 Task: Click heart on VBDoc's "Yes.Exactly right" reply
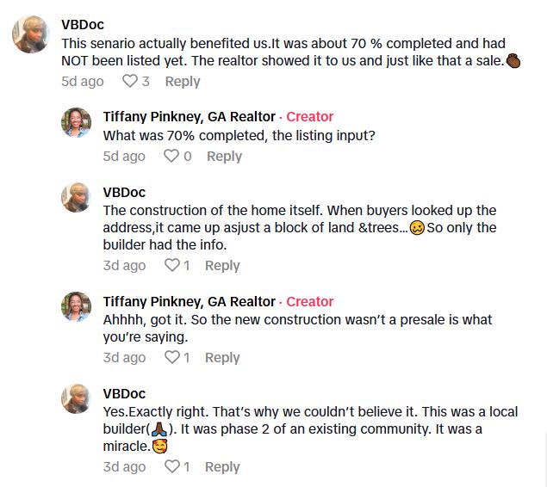point(171,466)
